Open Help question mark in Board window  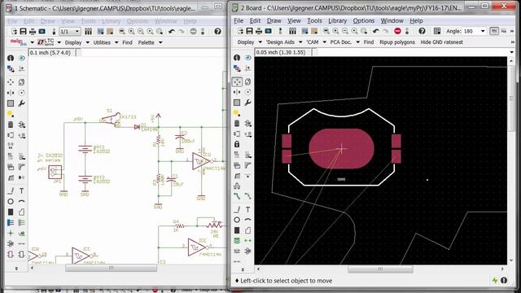pos(422,31)
